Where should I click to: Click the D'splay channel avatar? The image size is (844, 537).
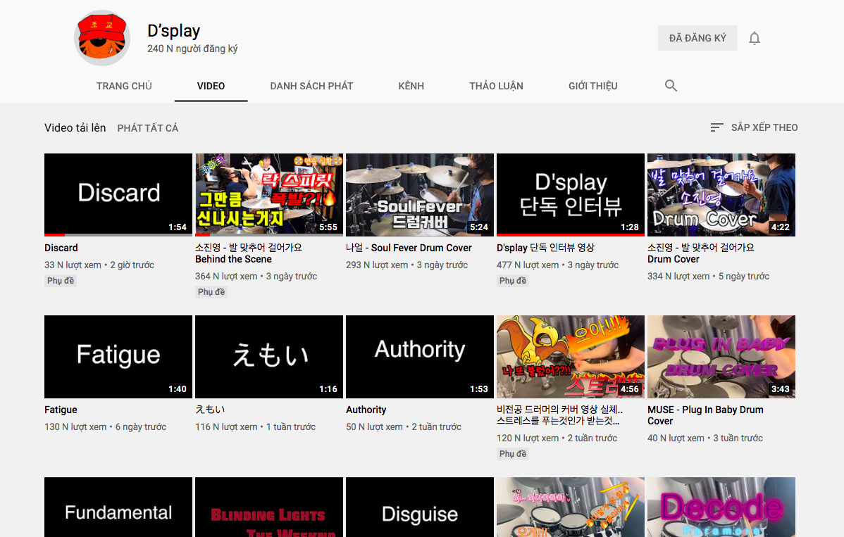click(101, 38)
